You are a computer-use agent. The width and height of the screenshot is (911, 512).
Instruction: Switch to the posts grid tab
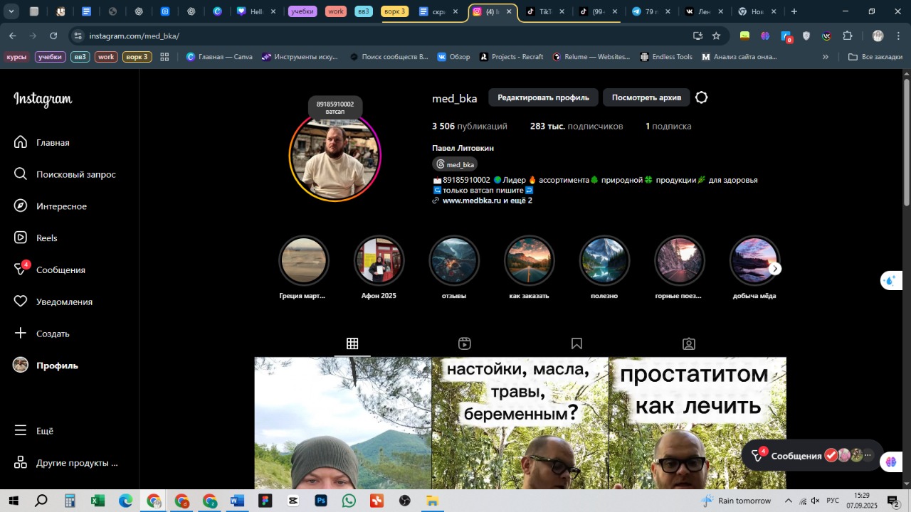coord(352,343)
